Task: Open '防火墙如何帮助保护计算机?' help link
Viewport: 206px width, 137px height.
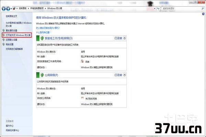Action: pyautogui.click(x=48, y=28)
